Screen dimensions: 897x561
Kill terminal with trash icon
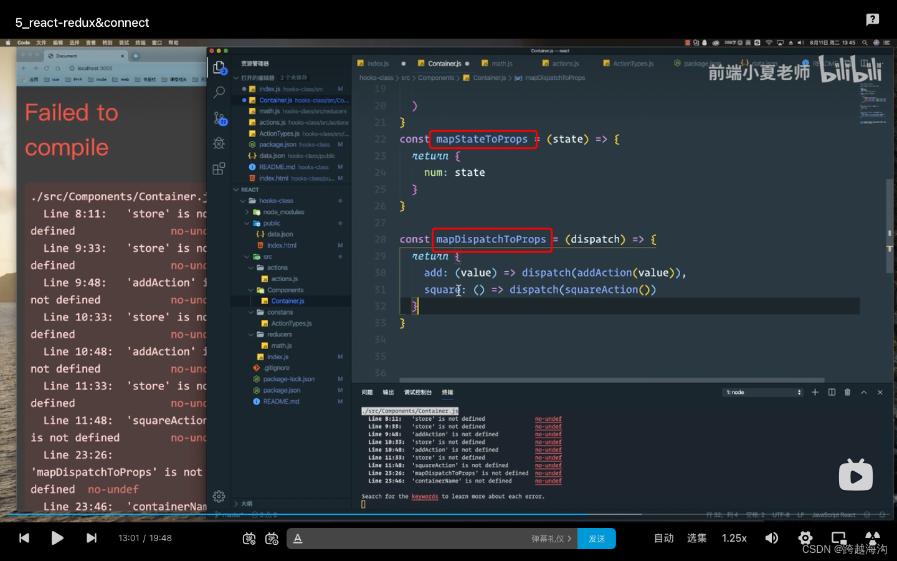pyautogui.click(x=847, y=392)
